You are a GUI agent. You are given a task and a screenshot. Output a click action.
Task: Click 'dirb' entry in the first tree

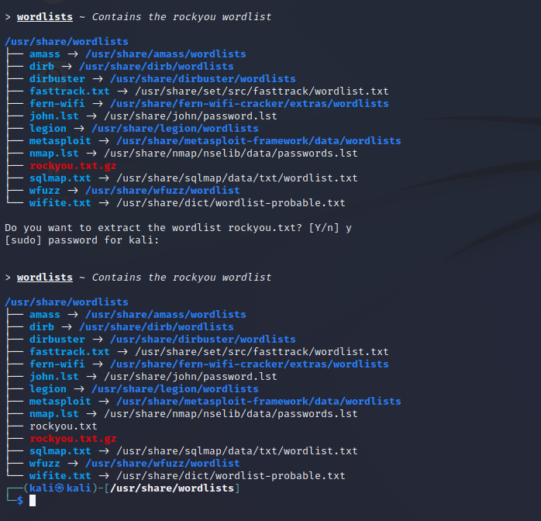click(x=42, y=67)
